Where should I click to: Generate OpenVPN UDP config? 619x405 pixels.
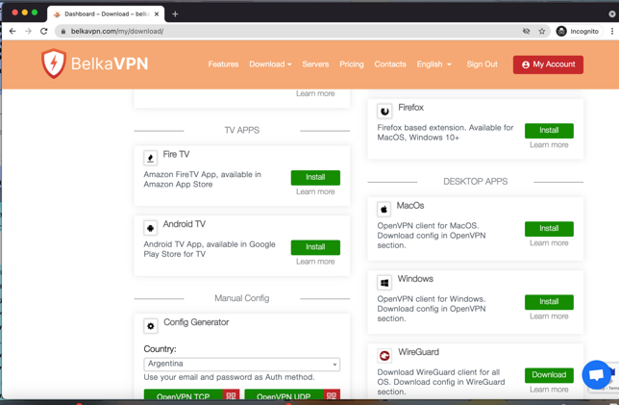284,394
